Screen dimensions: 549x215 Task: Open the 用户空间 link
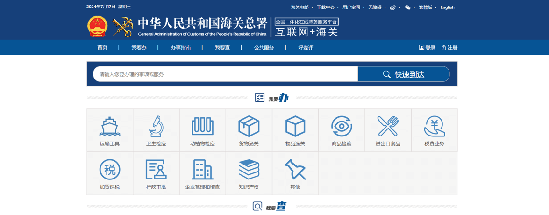(x=351, y=7)
